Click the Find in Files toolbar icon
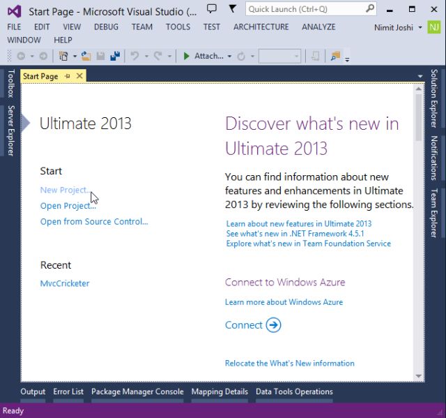This screenshot has height=418, width=446. pos(336,56)
